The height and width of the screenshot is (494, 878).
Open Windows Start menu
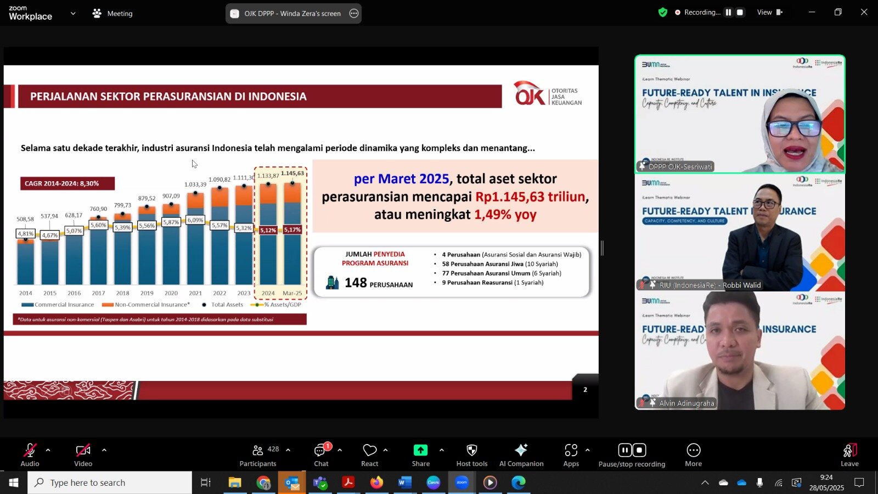coord(14,482)
